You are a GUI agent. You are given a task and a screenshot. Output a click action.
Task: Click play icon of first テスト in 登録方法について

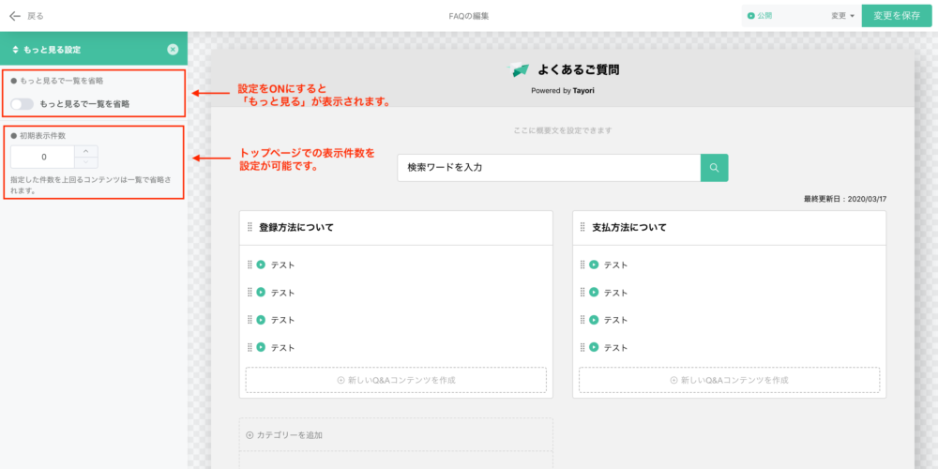coord(261,265)
